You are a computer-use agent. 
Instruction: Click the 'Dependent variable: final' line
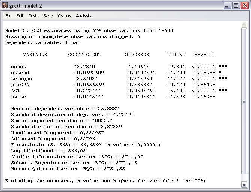click(42, 42)
